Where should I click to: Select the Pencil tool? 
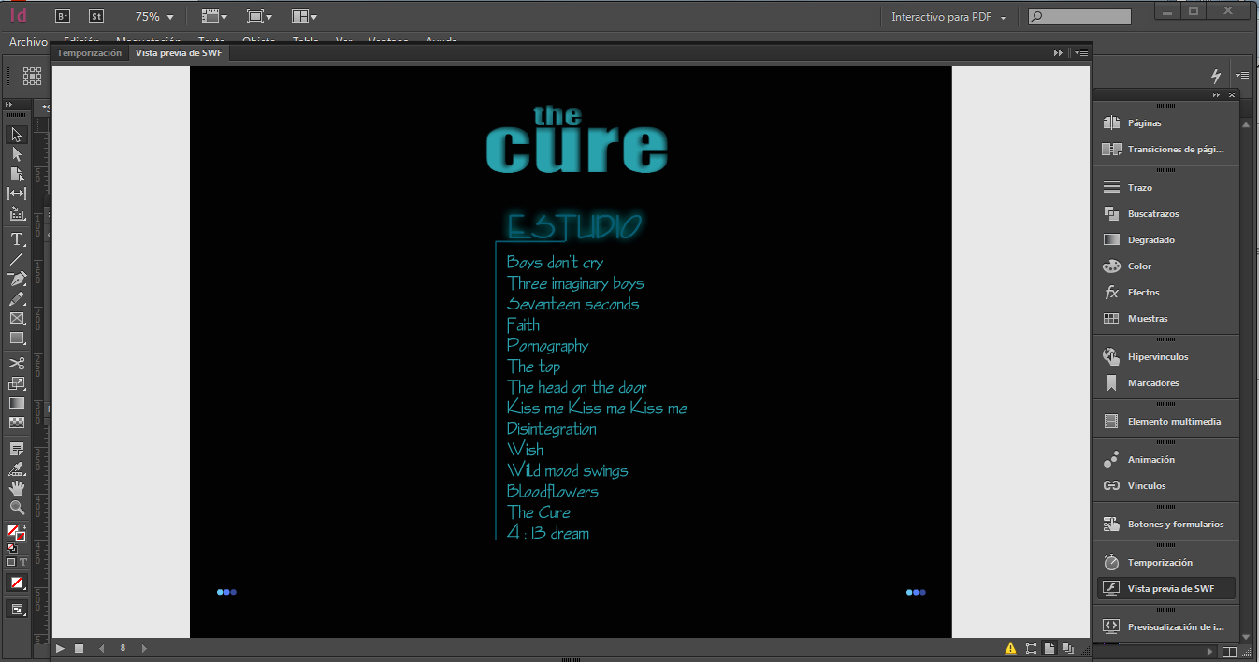(x=17, y=299)
